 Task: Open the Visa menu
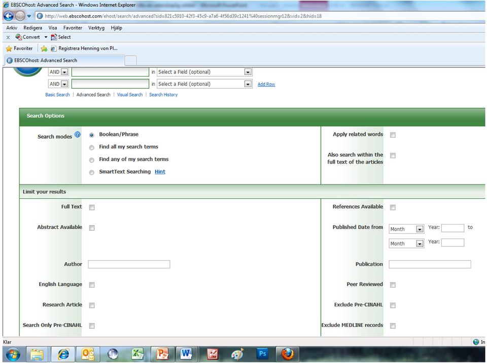tap(52, 28)
